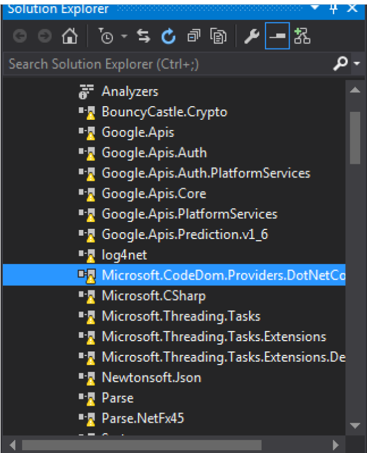This screenshot has height=453, width=367.
Task: Click the icon beside Microsoft.CodeDom.Providers
Action: (87, 276)
